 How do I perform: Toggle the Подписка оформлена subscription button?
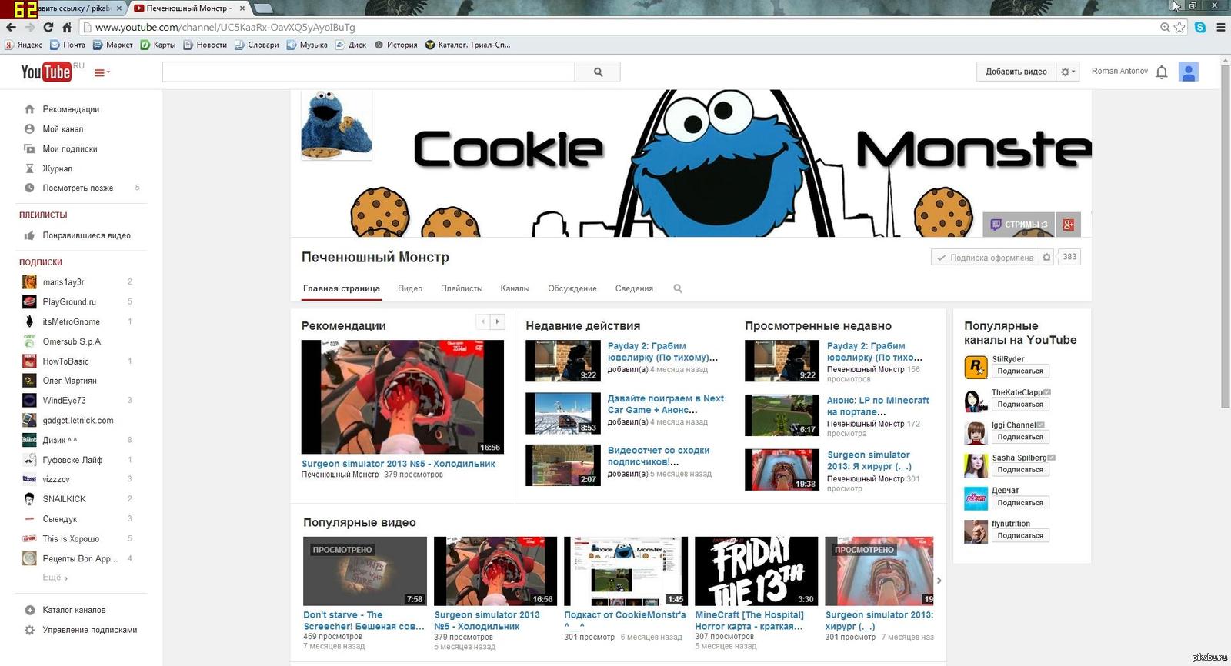984,258
